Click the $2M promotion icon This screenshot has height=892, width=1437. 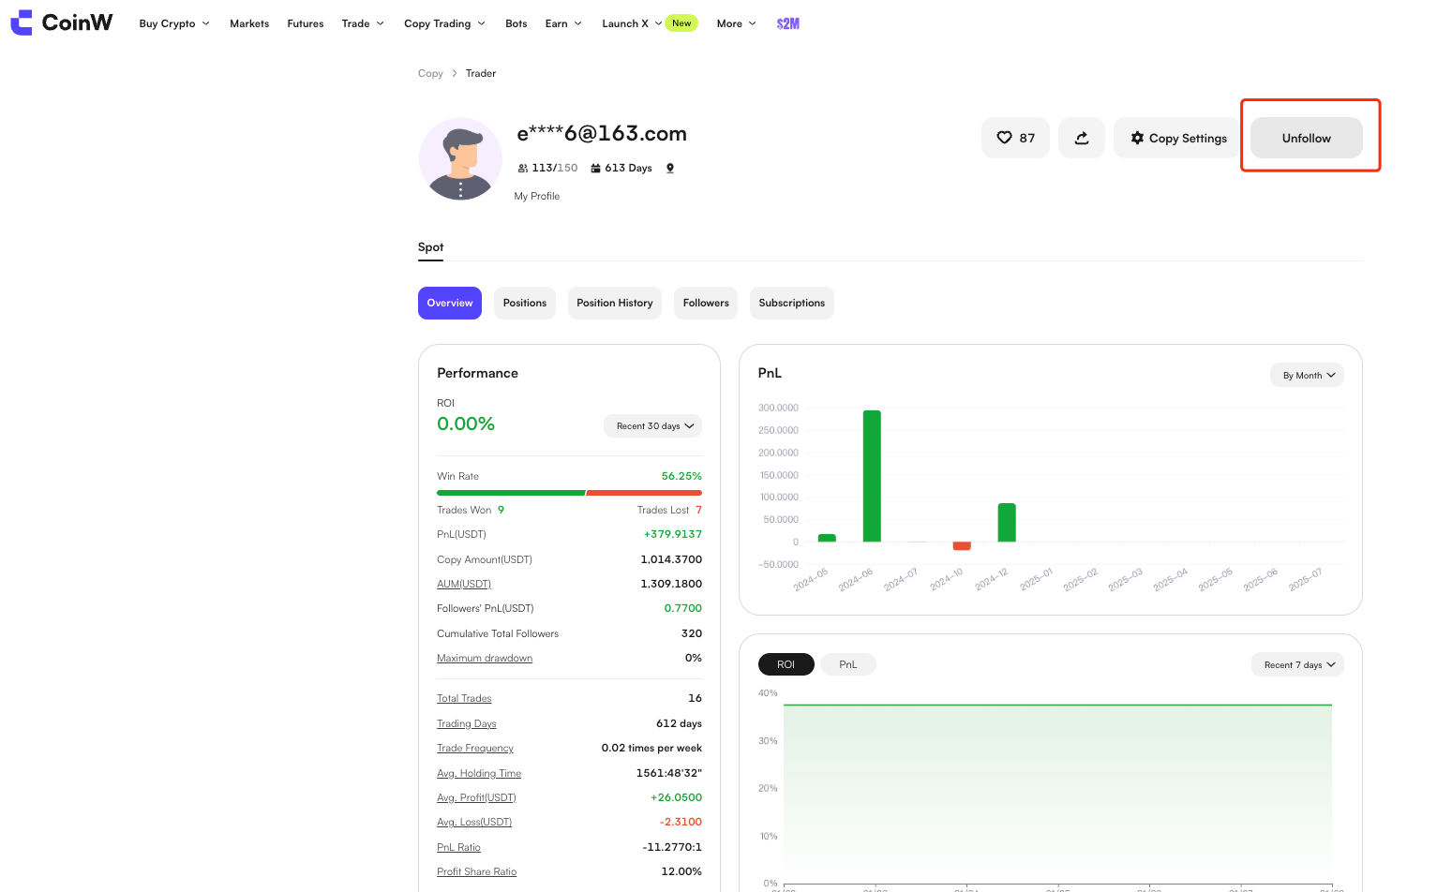[x=787, y=23]
